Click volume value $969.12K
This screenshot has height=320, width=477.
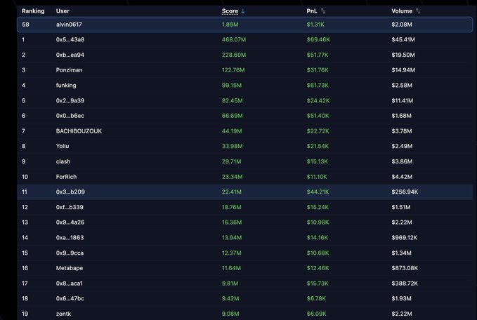coord(405,238)
